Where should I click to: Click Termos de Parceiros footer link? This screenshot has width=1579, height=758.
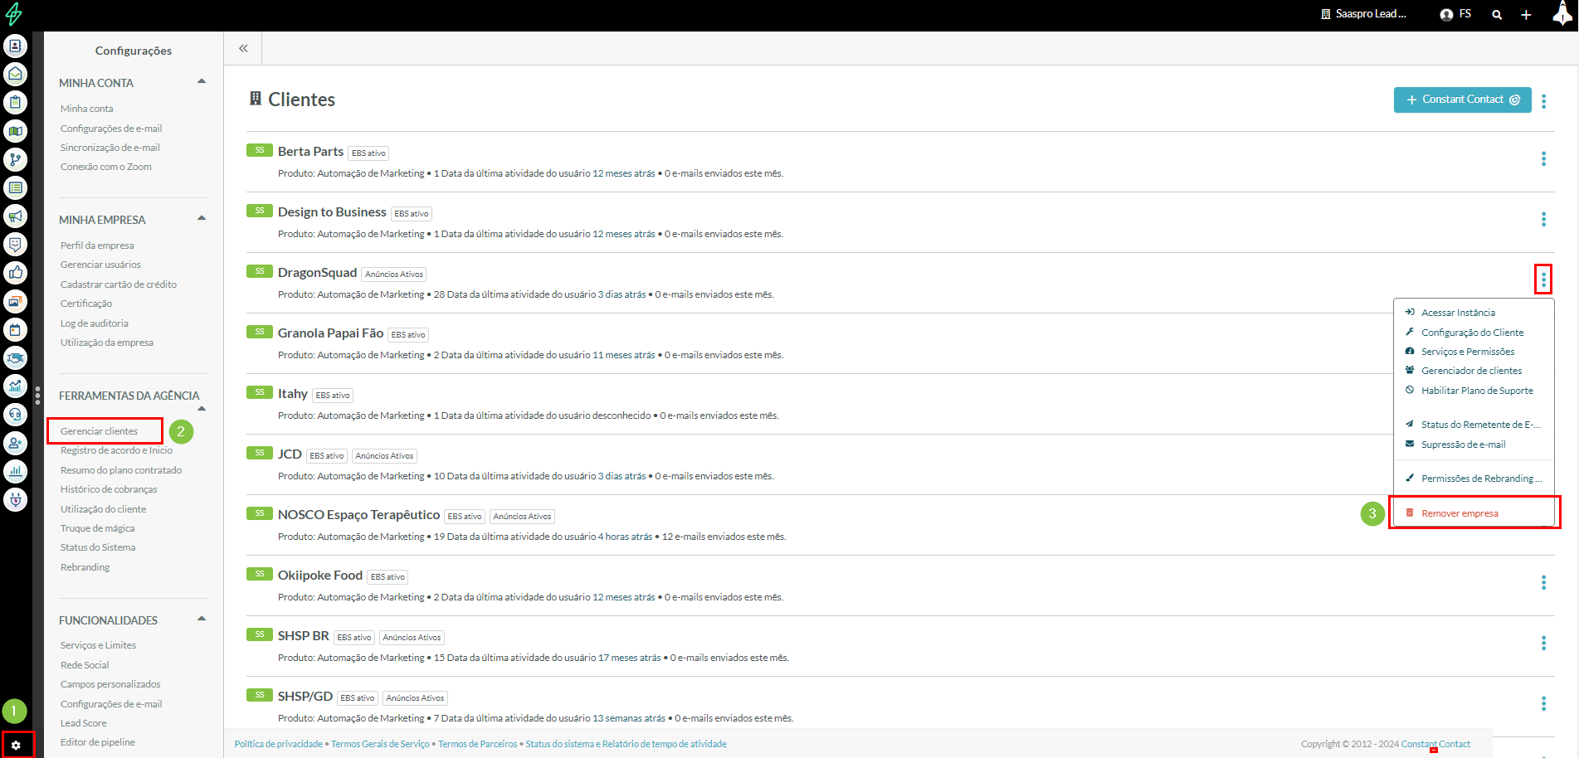click(477, 744)
